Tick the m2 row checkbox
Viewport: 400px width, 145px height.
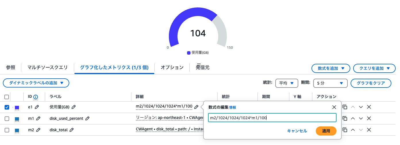7,130
